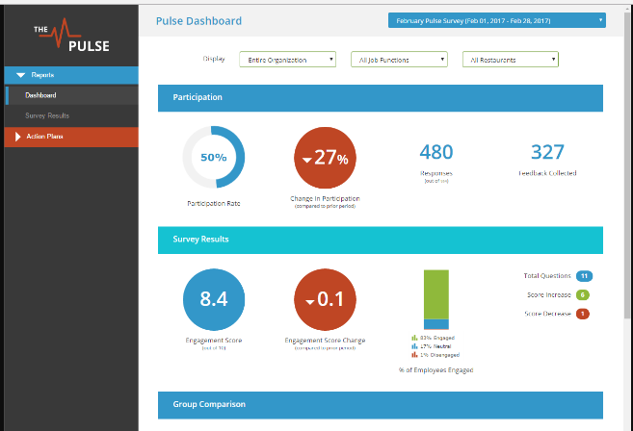The image size is (633, 431).
Task: Click the red -0.1 engagement score change circle
Action: tap(324, 298)
